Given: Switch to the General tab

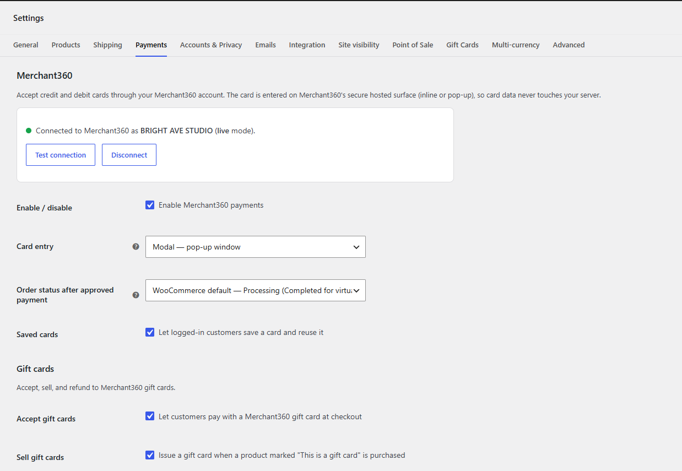Looking at the screenshot, I should click(26, 45).
